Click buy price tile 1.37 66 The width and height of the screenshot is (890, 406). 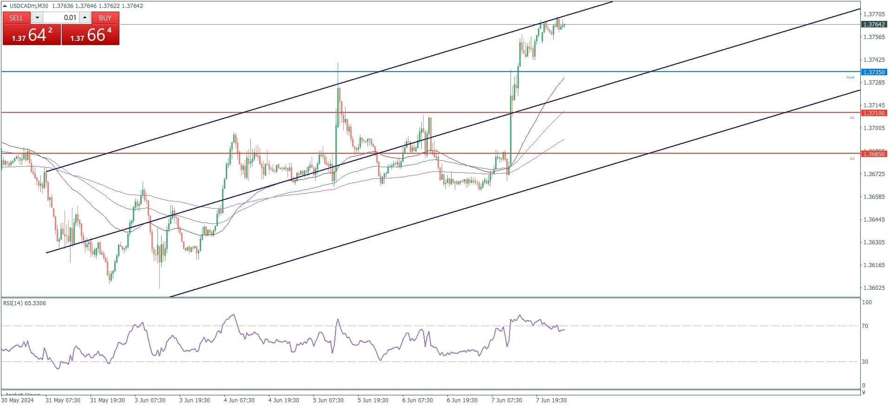(91, 35)
